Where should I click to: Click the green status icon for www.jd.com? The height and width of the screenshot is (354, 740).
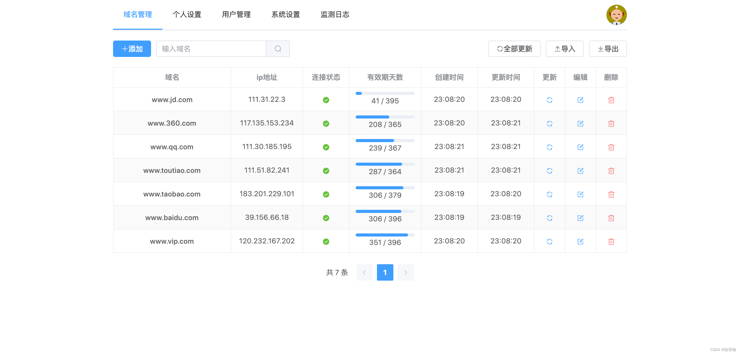[326, 100]
